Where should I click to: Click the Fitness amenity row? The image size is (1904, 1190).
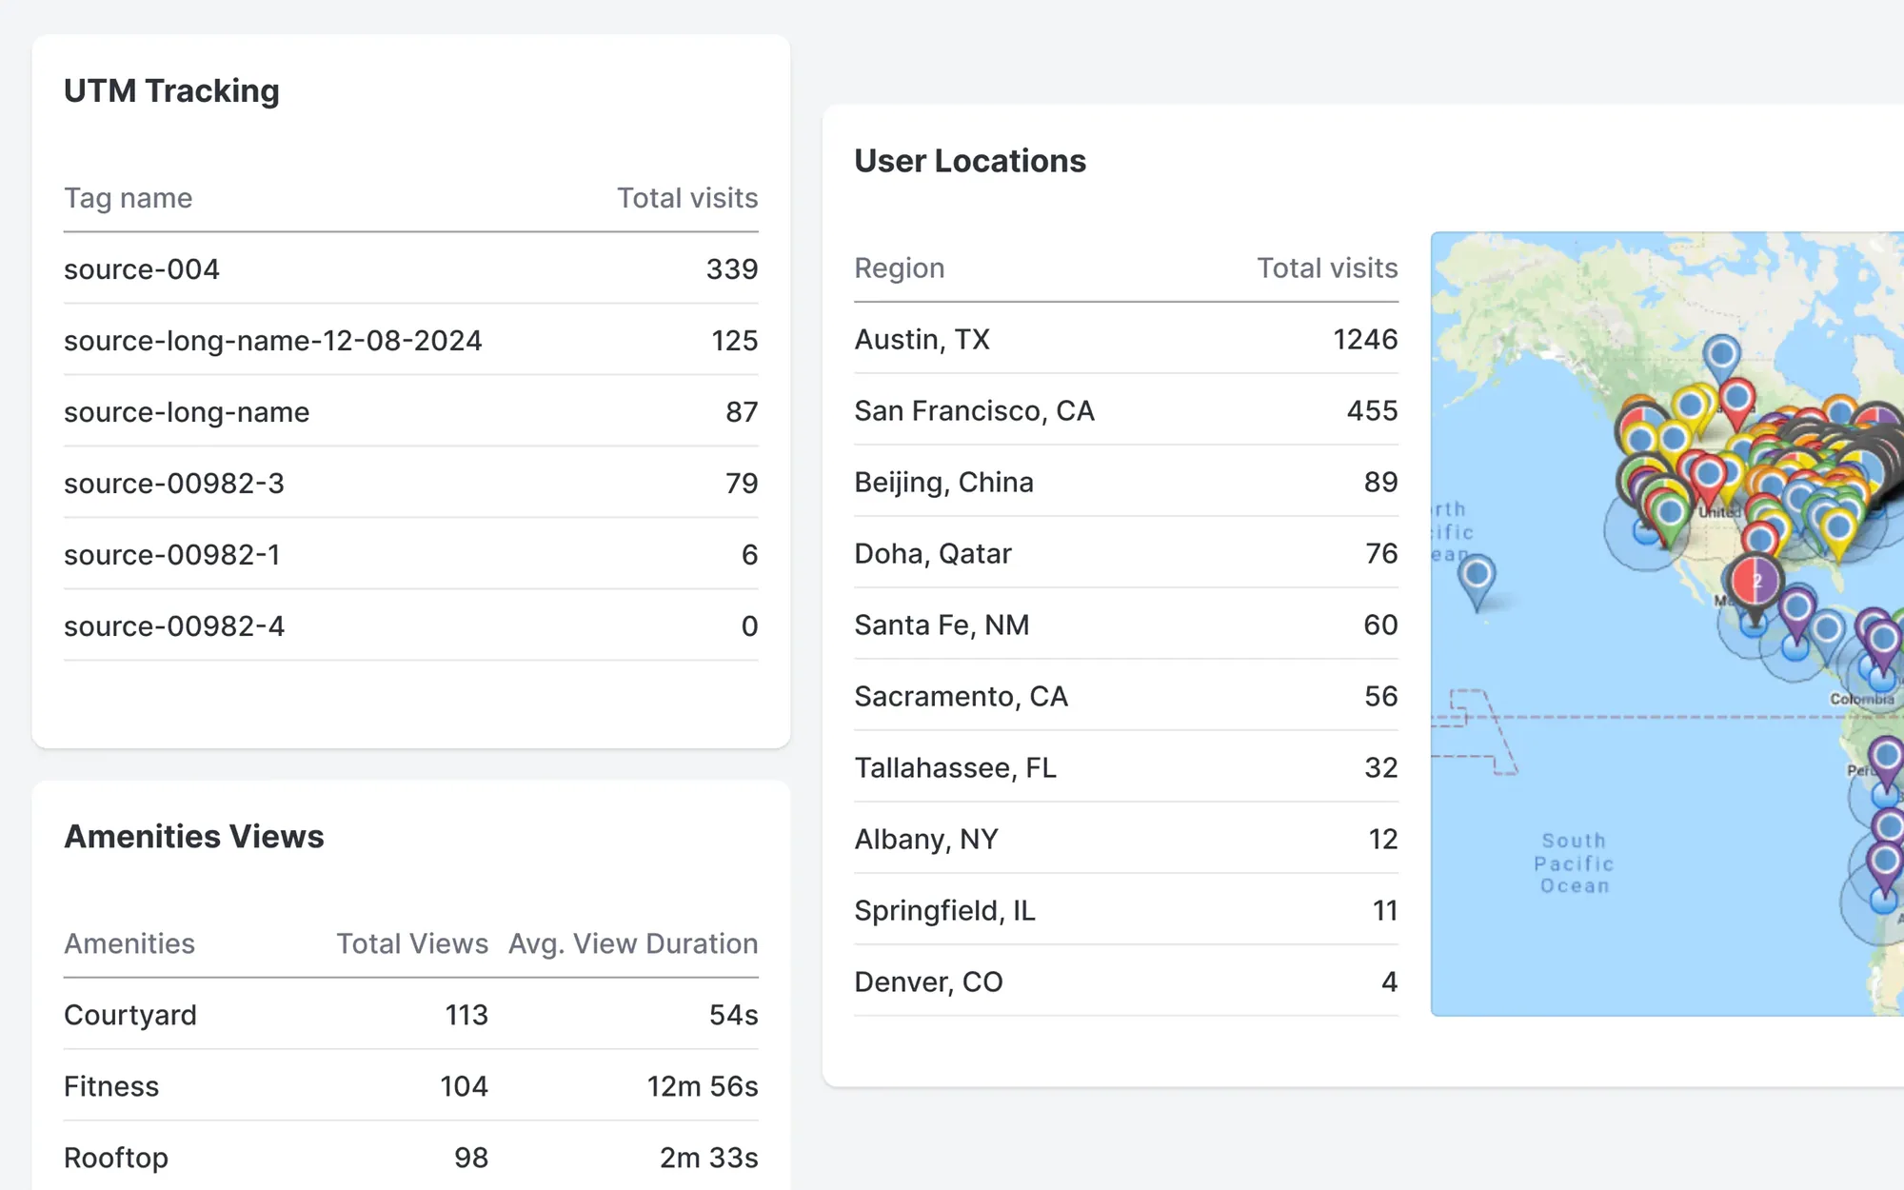pyautogui.click(x=411, y=1086)
